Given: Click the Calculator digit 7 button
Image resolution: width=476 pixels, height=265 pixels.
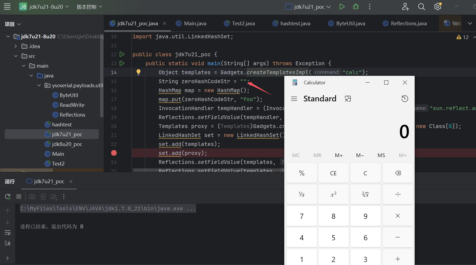Looking at the screenshot, I should click(x=302, y=216).
